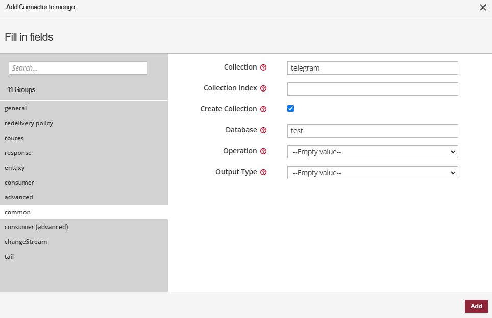Click the Collection Index input field
The image size is (492, 318).
(x=373, y=89)
